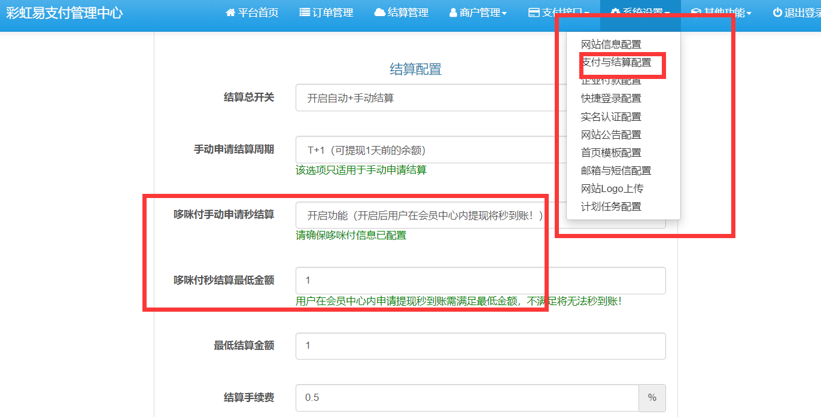821x417 pixels.
Task: Open 网站信息配置 settings
Action: coord(612,44)
